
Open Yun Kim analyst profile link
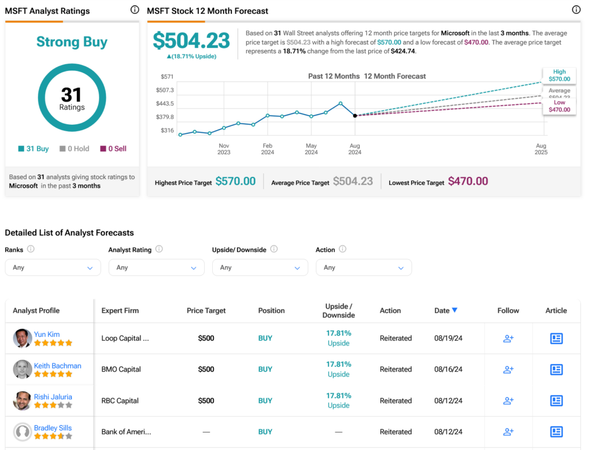pos(47,334)
